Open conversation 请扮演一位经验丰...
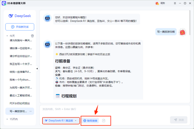The image size is (194, 129). (21, 48)
